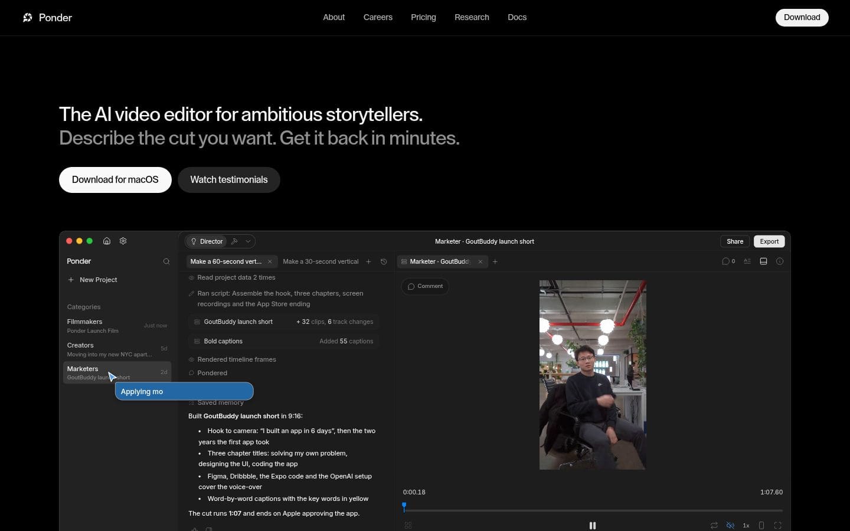The height and width of the screenshot is (531, 850).
Task: Open the chat history clock icon
Action: point(384,261)
